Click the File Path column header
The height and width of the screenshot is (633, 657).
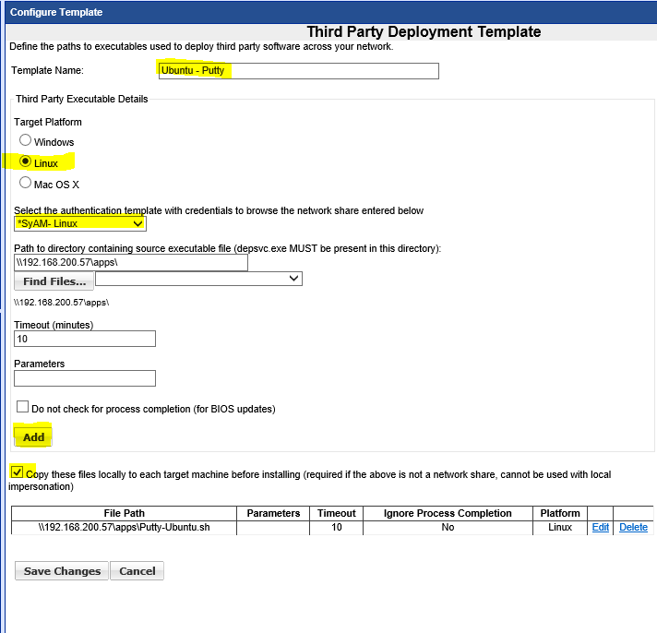pos(124,513)
